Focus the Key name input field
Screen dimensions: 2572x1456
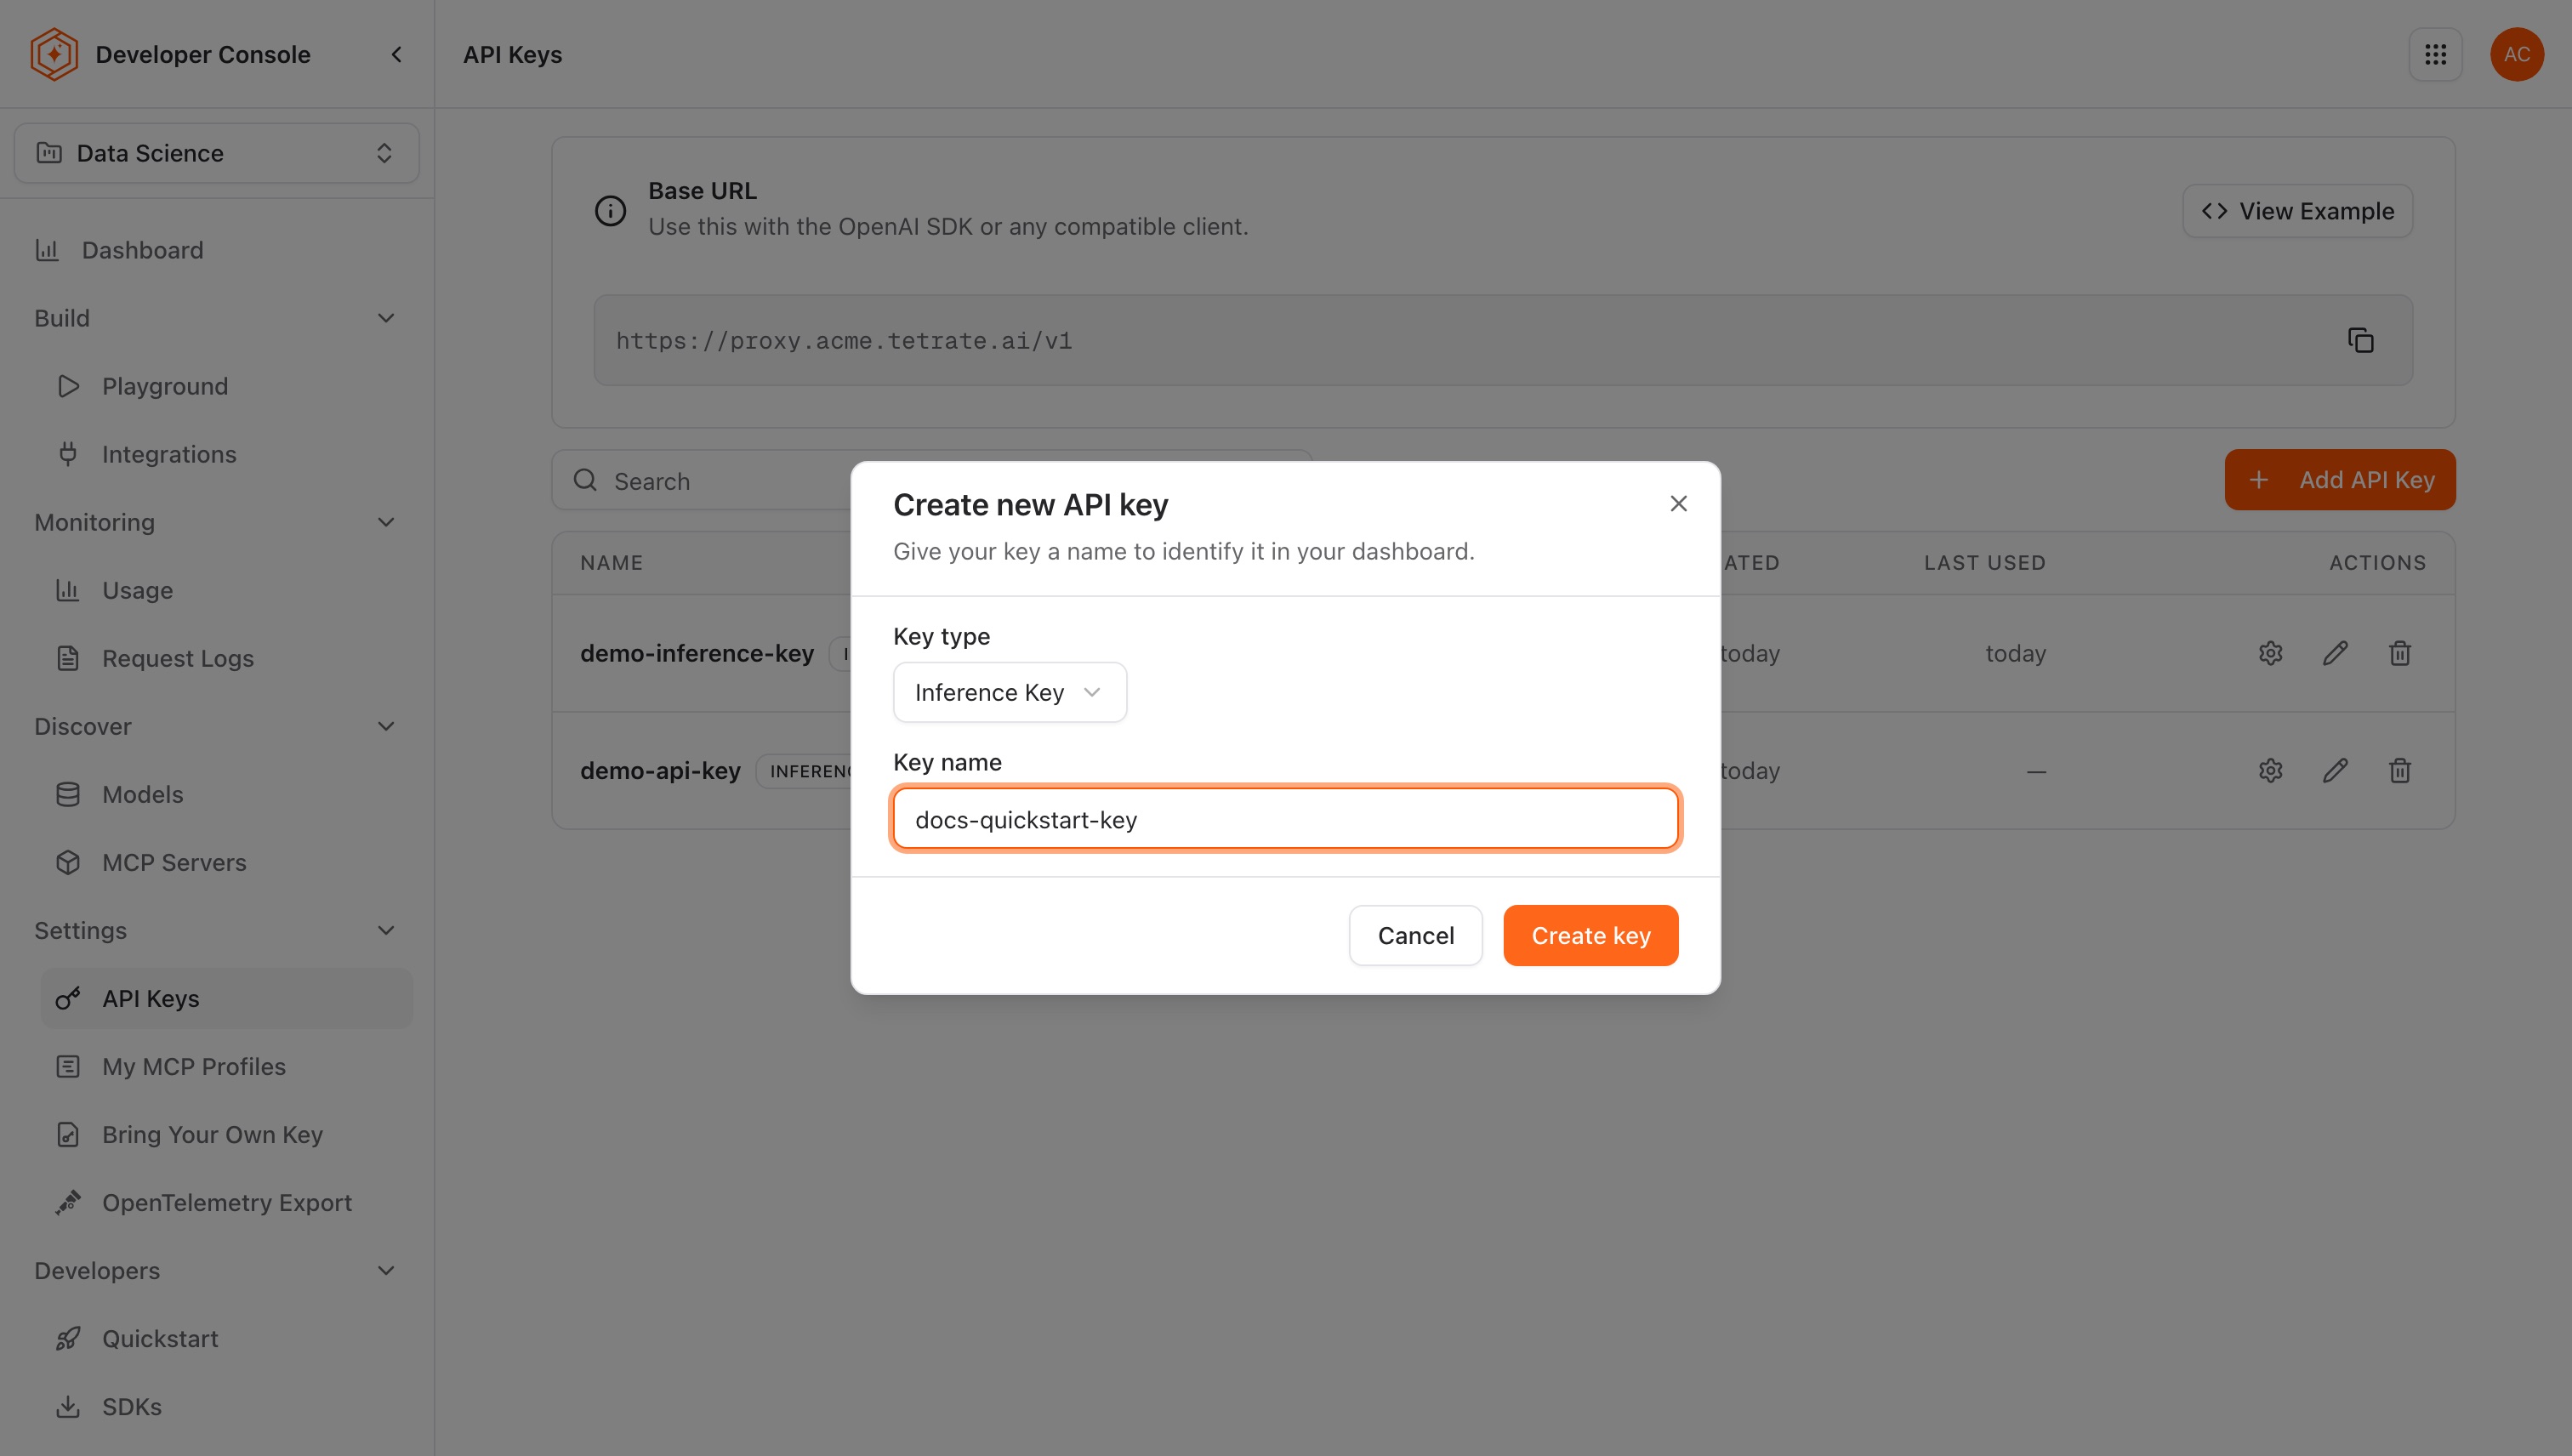coord(1285,819)
